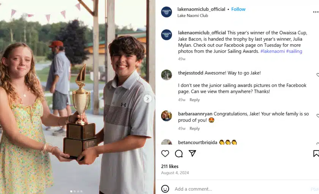Reply to barbaraannryan's comment
Screen dimensions: 319x194
pyautogui.click(x=195, y=128)
